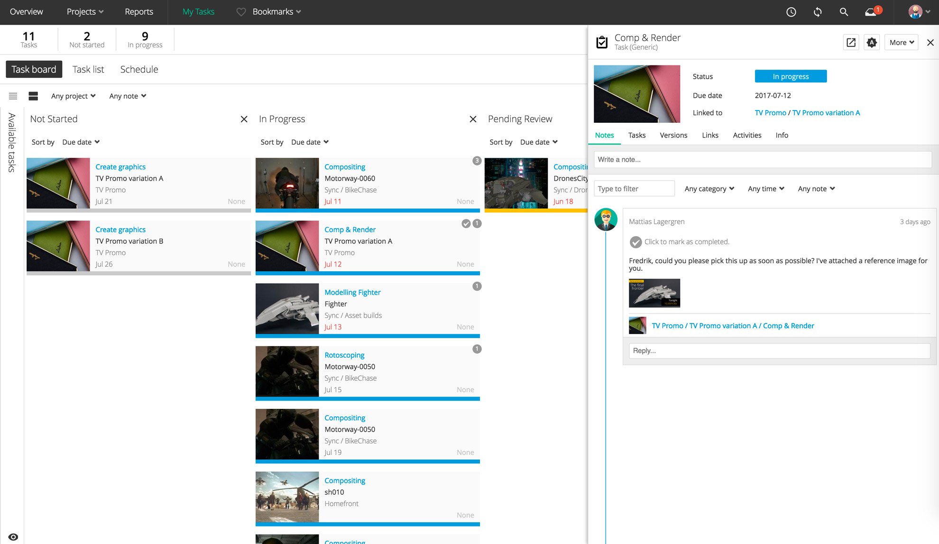
Task: Open the time tracking clock icon
Action: tap(791, 12)
